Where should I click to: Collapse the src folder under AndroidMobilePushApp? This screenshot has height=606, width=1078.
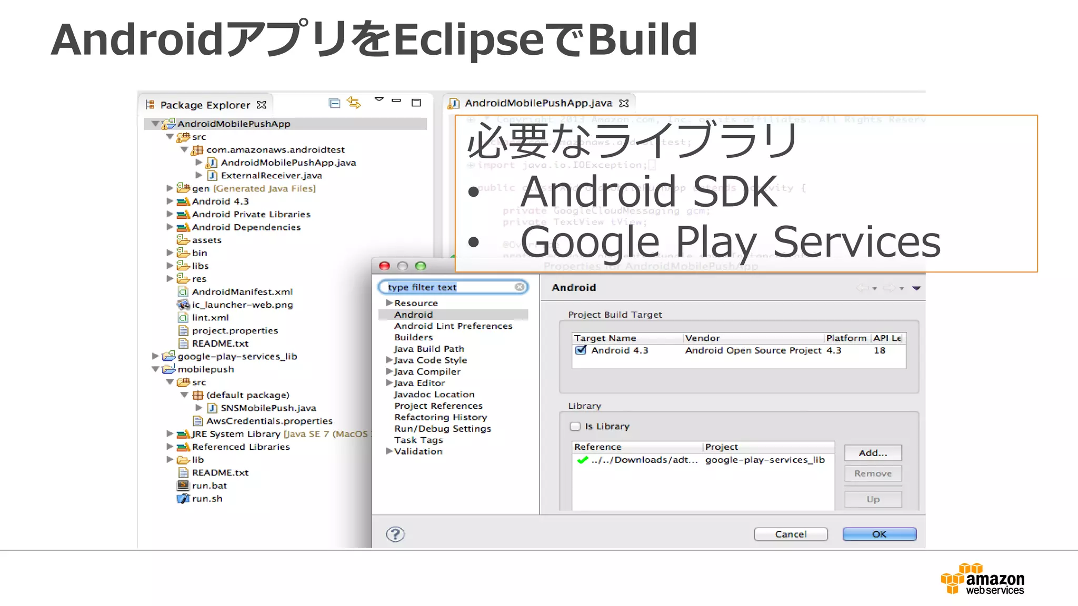169,137
